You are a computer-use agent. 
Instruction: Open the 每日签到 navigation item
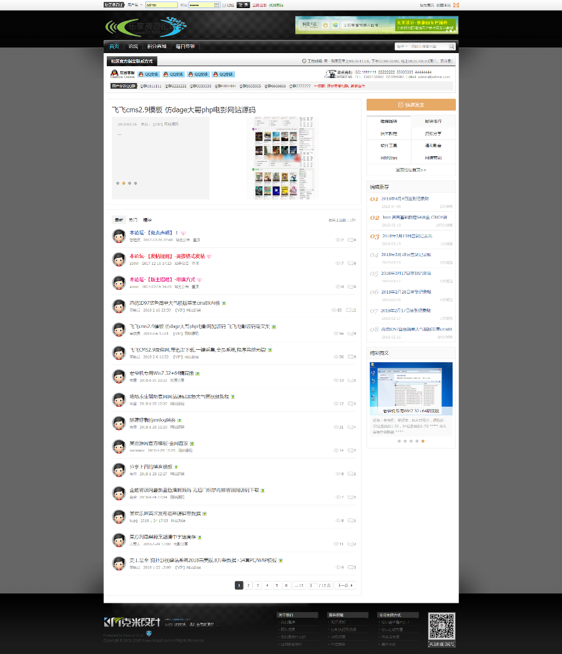[185, 46]
